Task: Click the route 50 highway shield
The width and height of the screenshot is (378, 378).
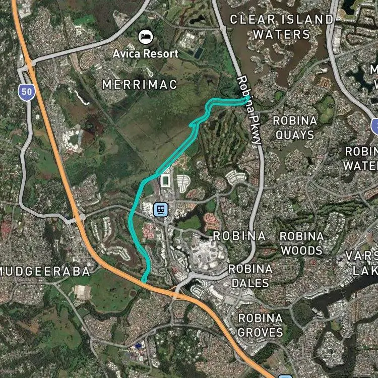Action: pyautogui.click(x=27, y=92)
